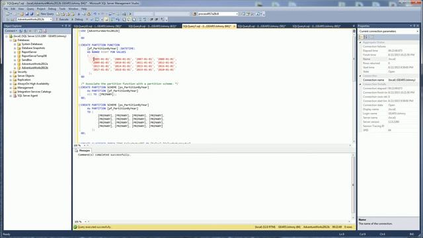Expand the AdventureWorks2012b database

point(15,67)
